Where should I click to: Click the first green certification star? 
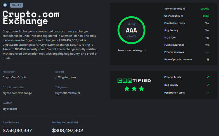point(127,89)
